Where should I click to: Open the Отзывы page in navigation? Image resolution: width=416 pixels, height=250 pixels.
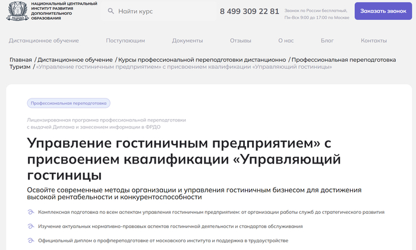point(240,41)
